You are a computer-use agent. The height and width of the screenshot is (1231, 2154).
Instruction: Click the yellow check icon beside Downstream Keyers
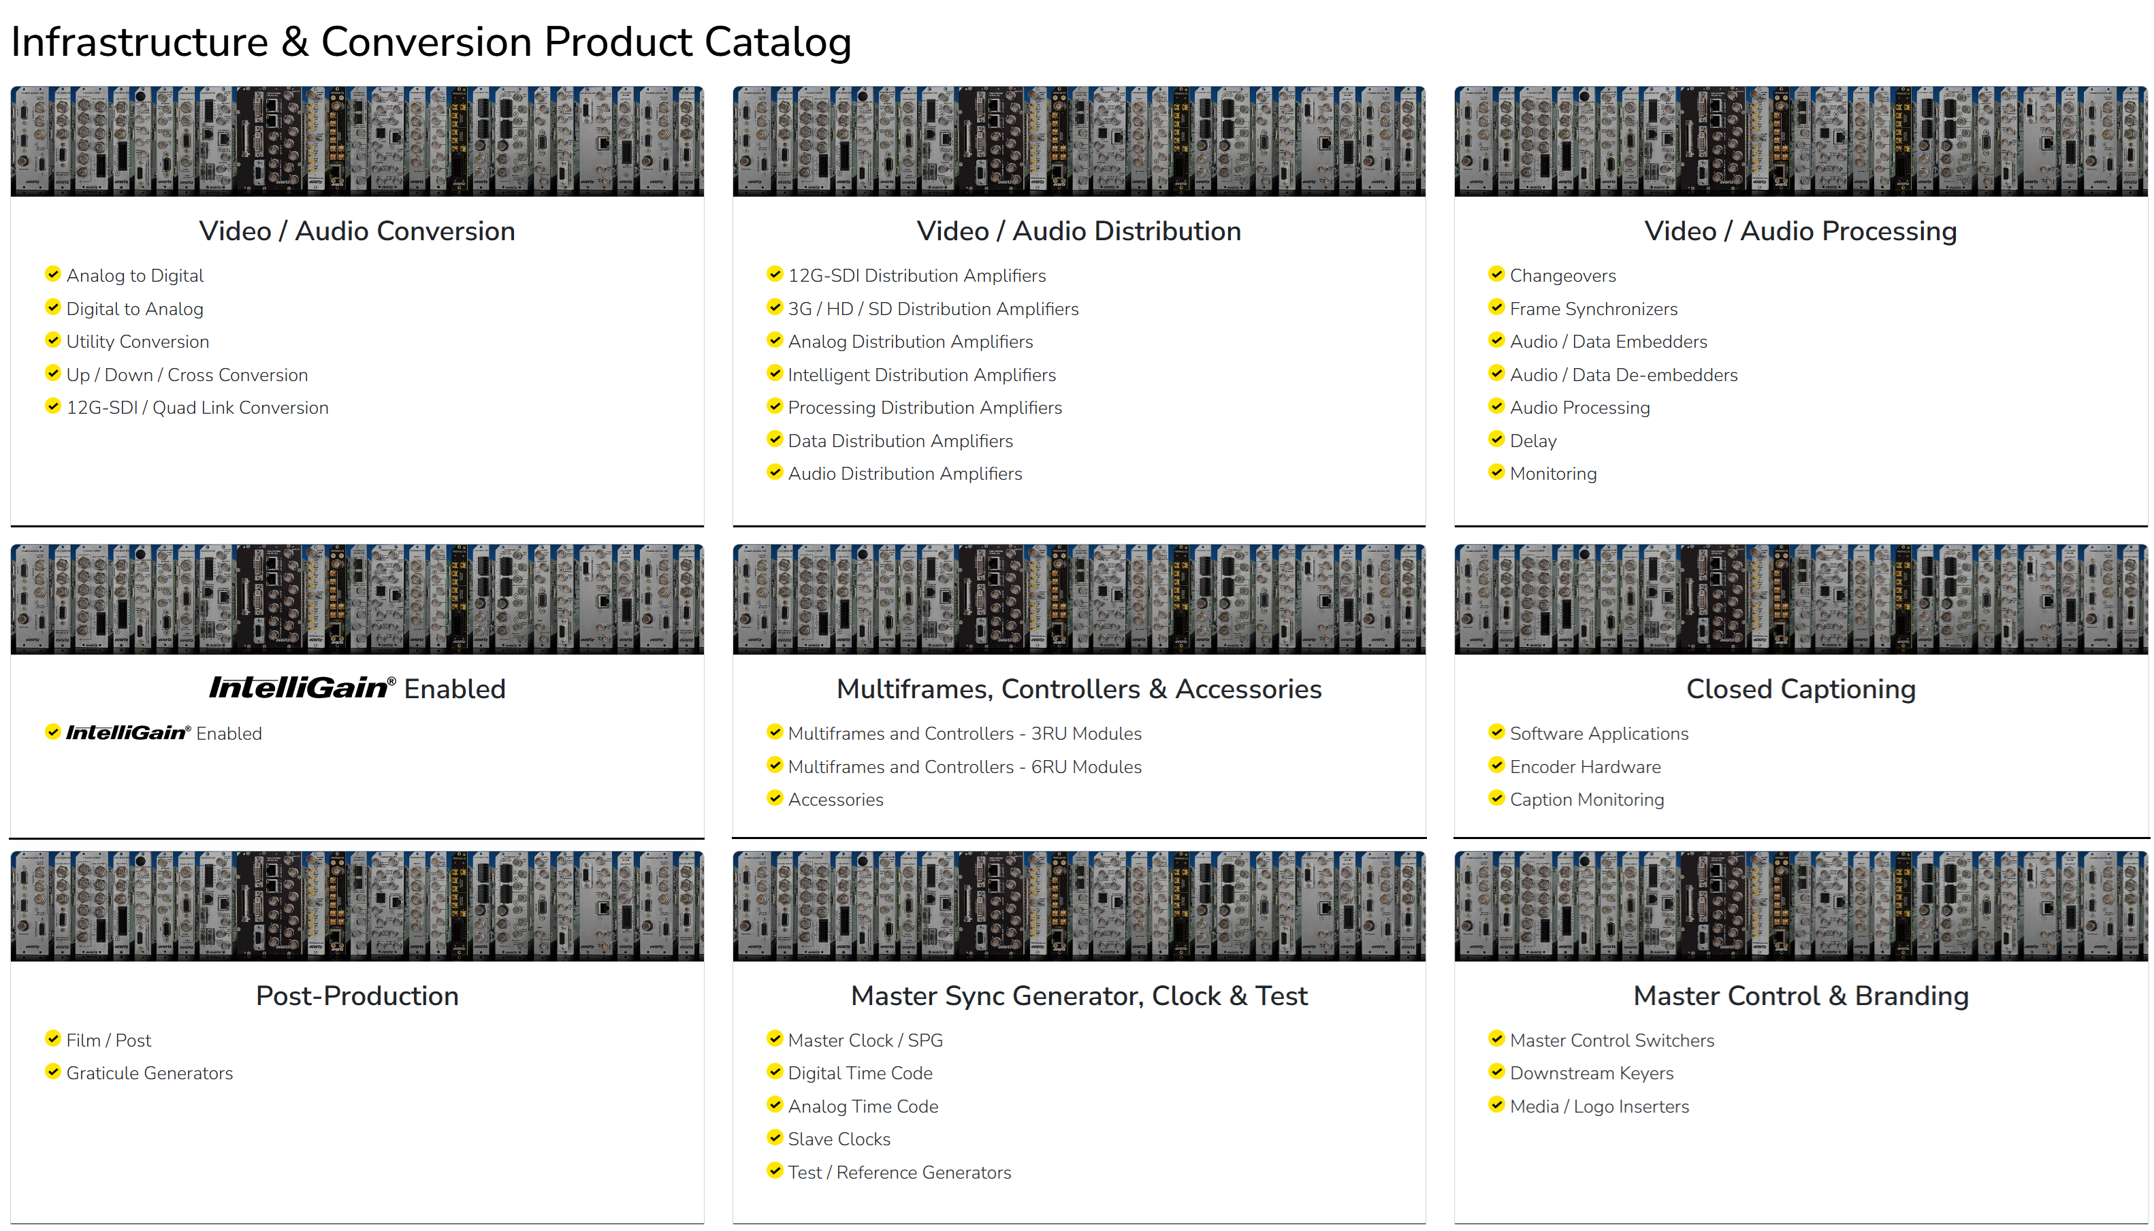[1496, 1071]
